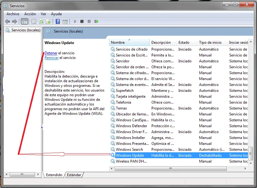Viewport: 257px width, 188px height.
Task: Click gear icon next to Windows Installer
Action: 112,137
